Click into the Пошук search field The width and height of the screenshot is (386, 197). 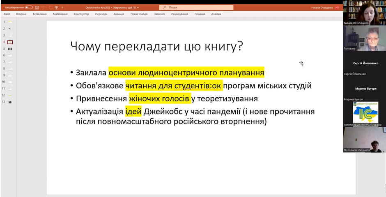[x=196, y=7]
